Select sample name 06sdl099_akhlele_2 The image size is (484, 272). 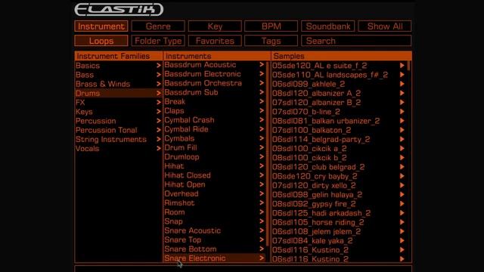(309, 84)
